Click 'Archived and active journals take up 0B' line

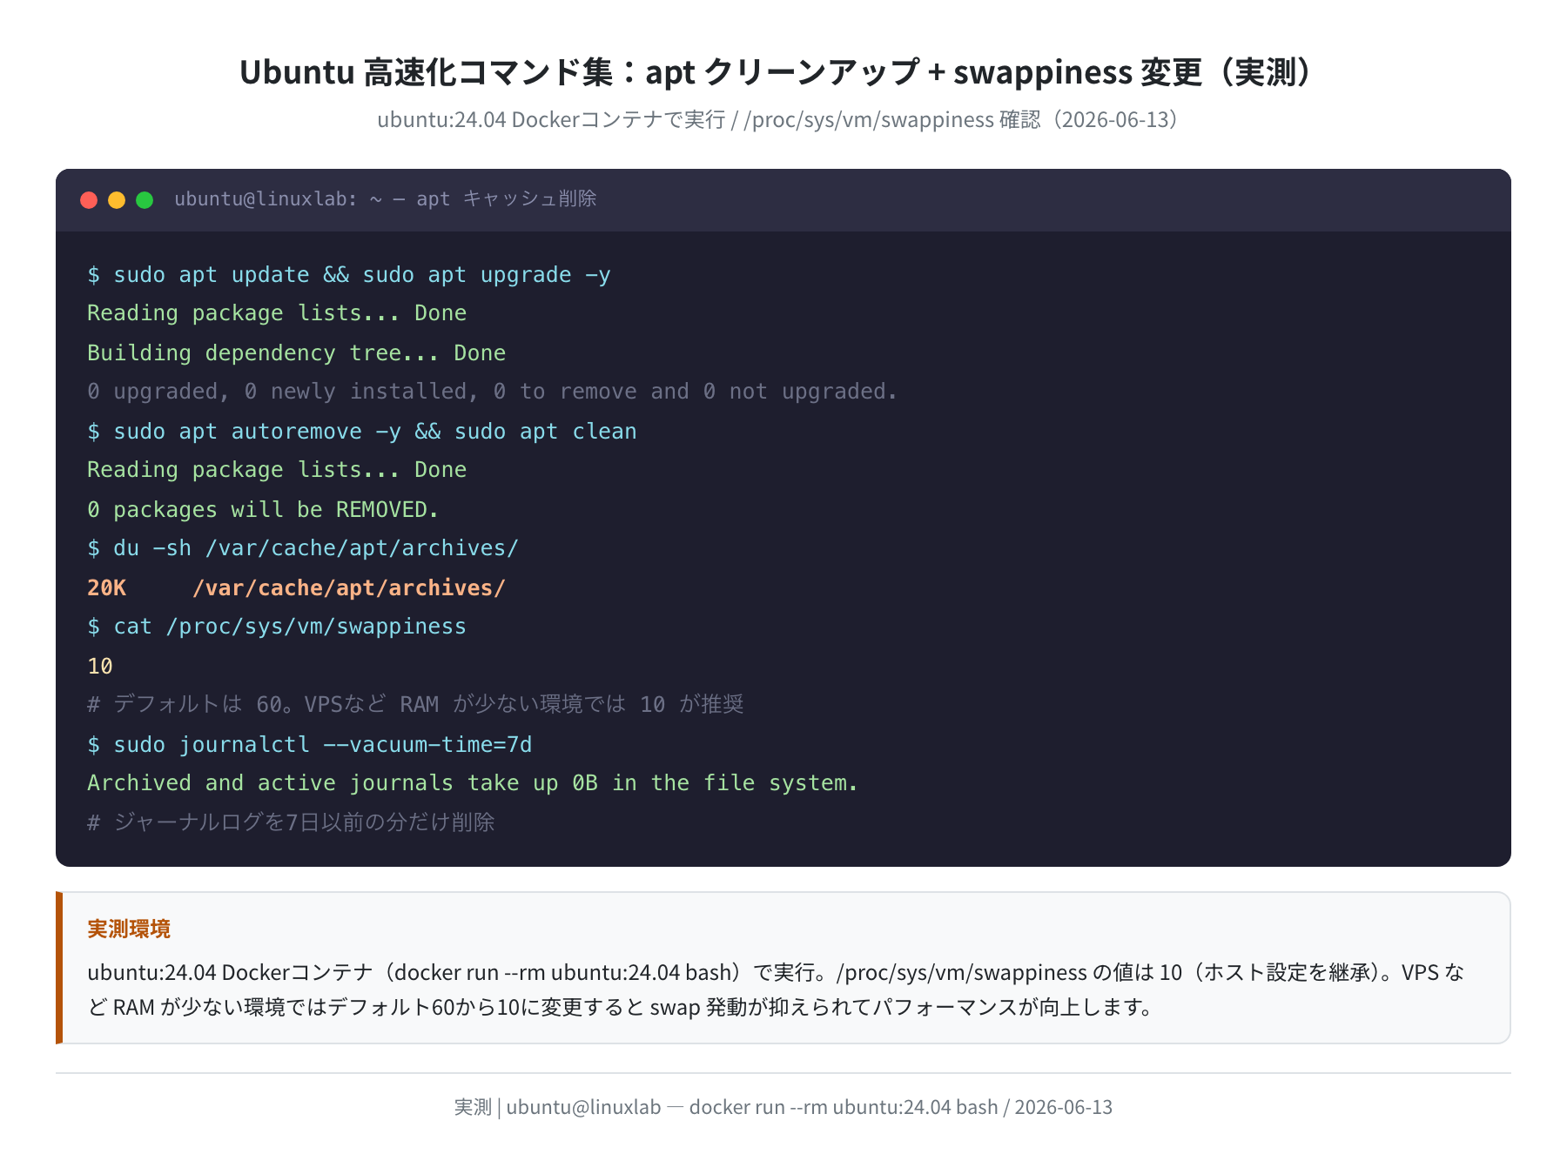[472, 783]
